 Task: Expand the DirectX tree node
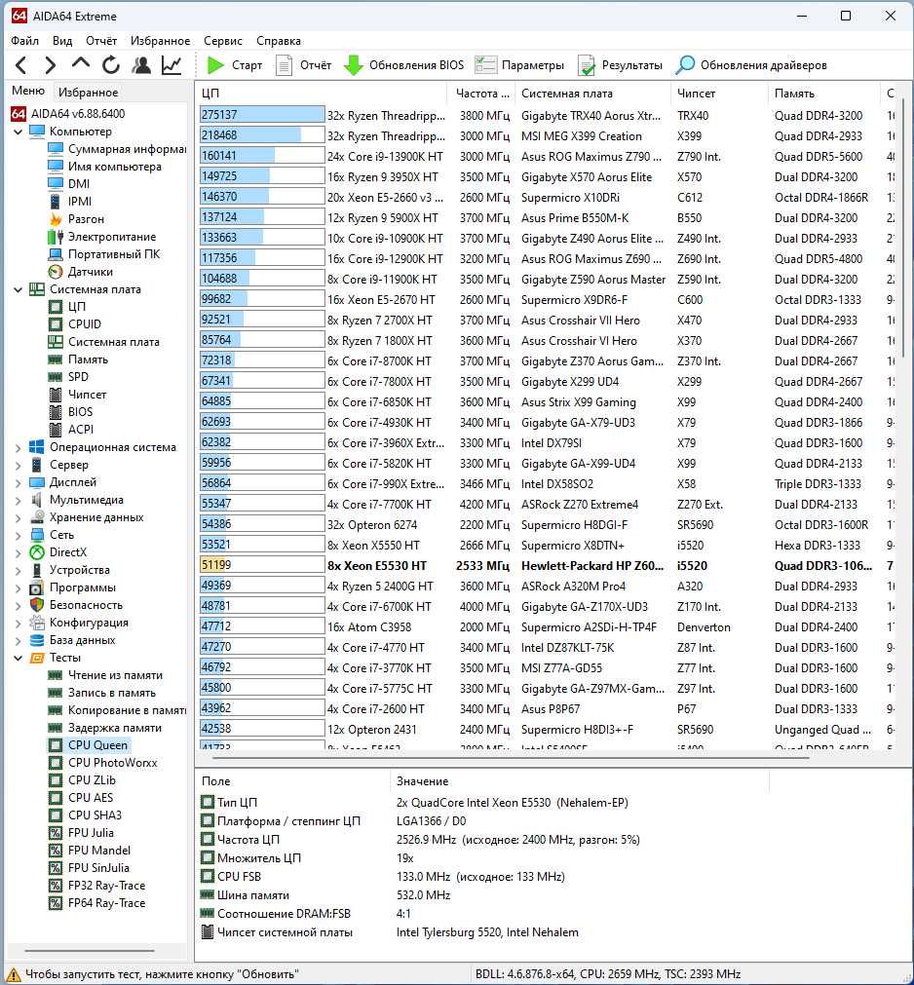18,552
